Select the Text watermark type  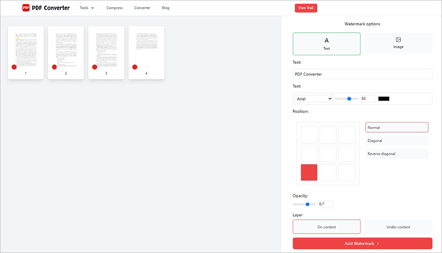point(327,44)
